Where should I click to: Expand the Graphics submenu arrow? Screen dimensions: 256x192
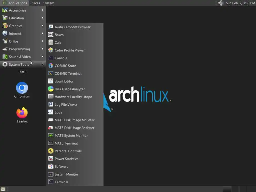[42, 26]
